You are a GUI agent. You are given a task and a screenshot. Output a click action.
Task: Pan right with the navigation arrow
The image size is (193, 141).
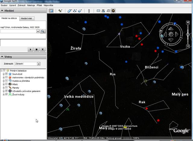coord(176,34)
